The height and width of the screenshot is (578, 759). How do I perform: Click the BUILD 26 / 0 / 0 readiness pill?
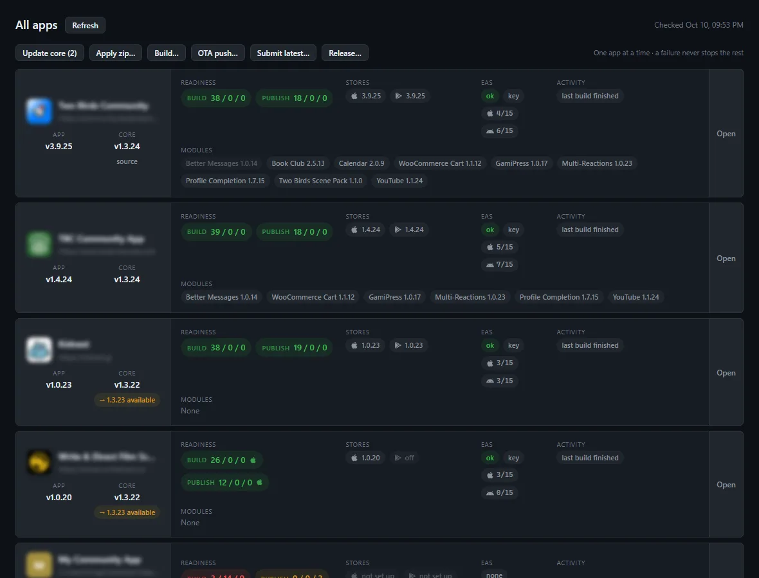click(x=222, y=460)
